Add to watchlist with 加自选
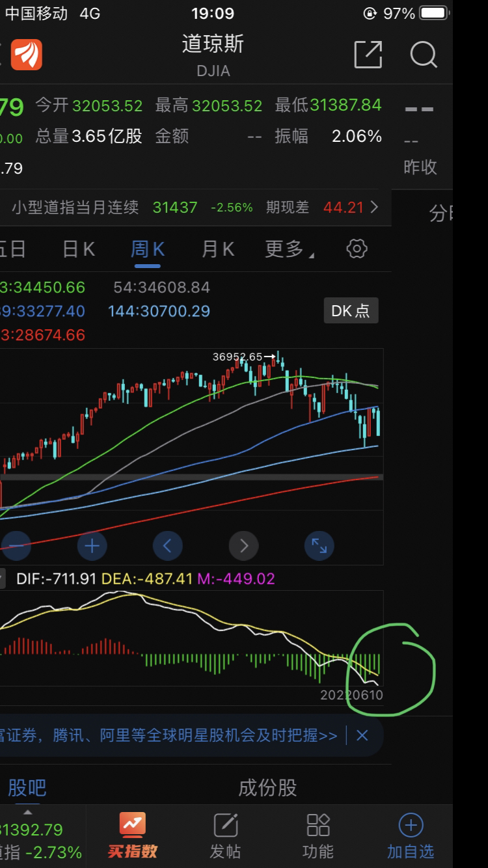 tap(411, 835)
